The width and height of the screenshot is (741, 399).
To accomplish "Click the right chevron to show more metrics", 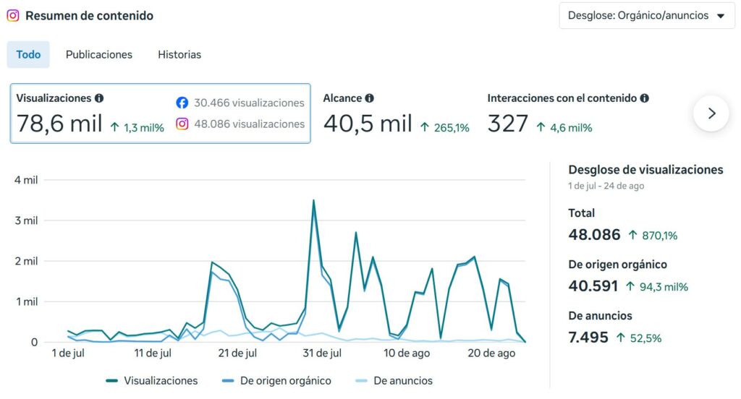I will [x=712, y=113].
